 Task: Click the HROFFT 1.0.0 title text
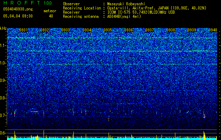(27, 3)
